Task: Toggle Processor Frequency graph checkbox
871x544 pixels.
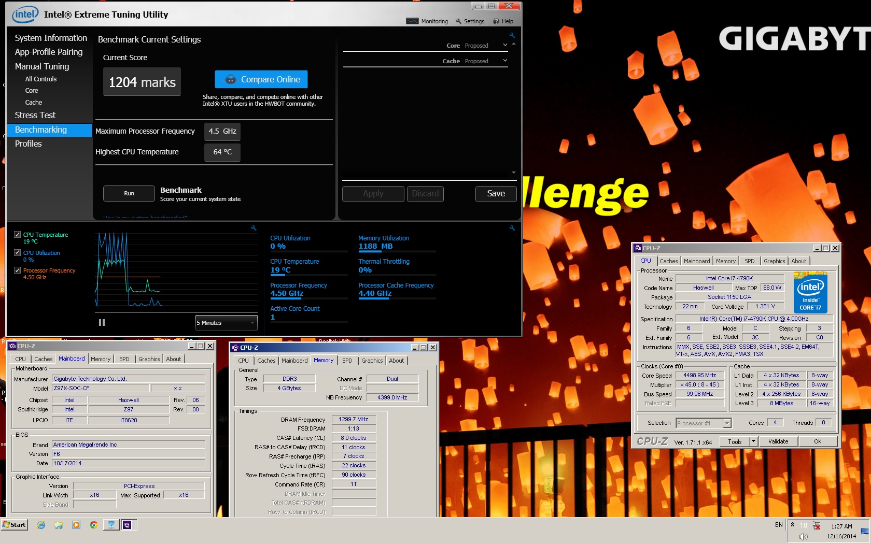Action: 17,270
